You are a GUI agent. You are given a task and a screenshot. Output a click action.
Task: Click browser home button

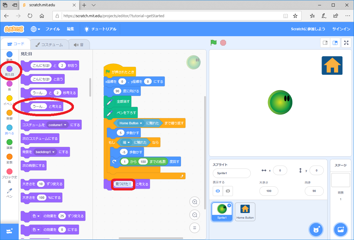[x=42, y=16]
